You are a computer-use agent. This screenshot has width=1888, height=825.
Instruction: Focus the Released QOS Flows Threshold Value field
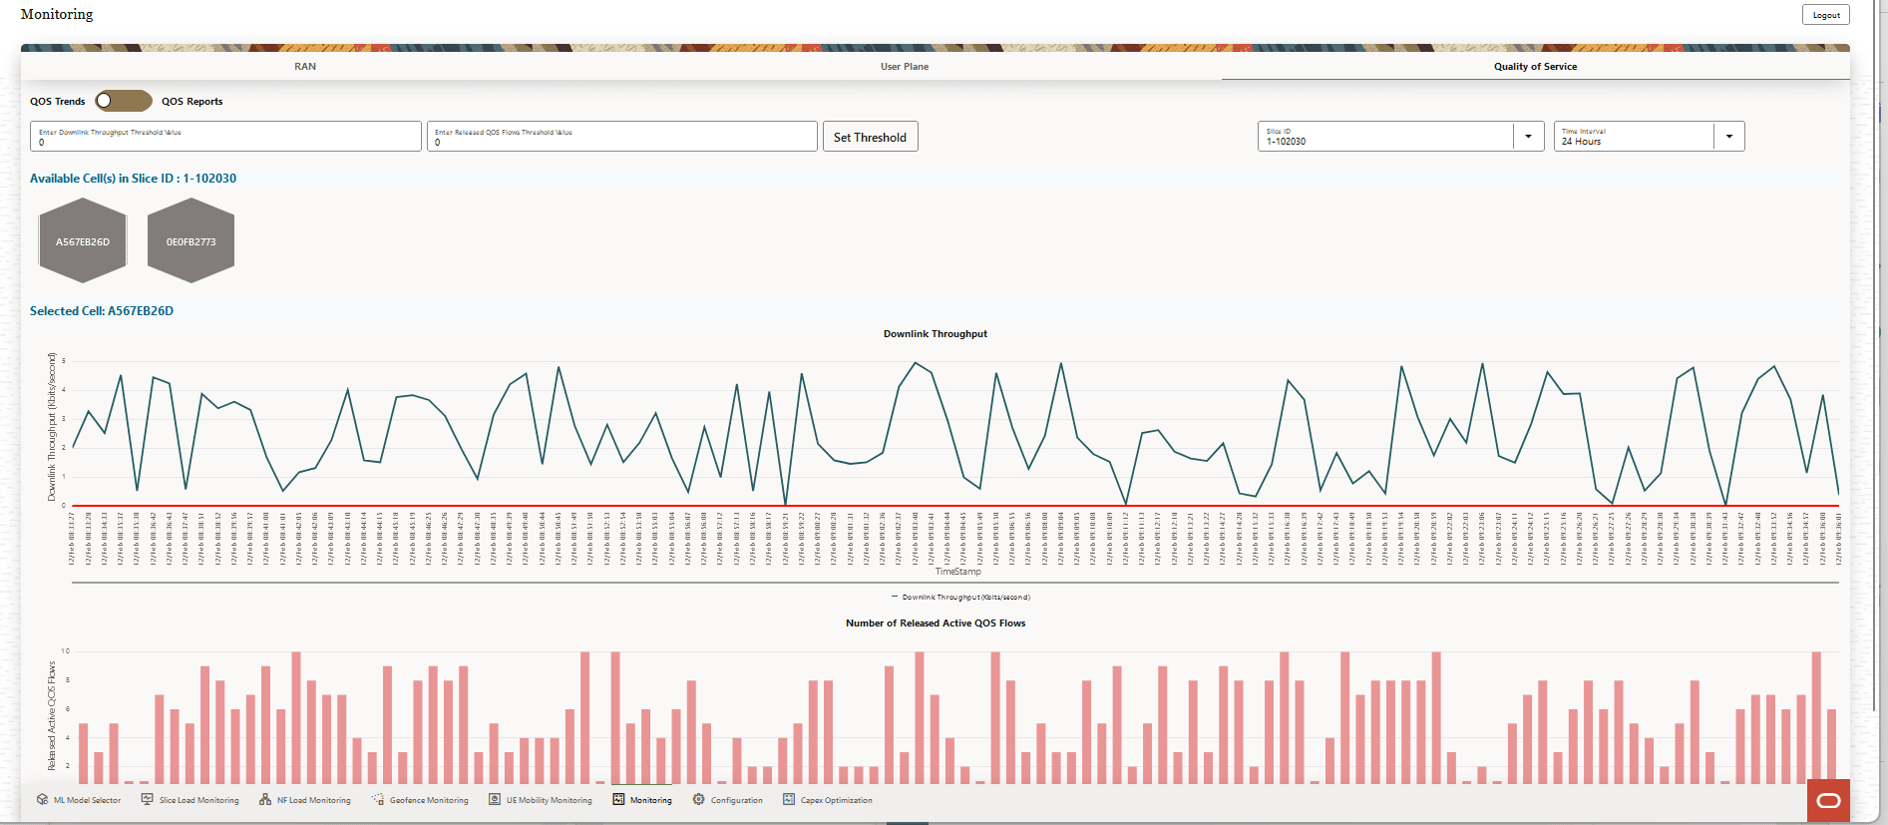[x=622, y=137]
